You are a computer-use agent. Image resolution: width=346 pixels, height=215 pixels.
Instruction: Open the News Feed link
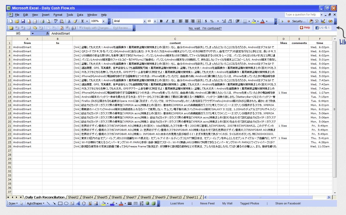(207, 203)
